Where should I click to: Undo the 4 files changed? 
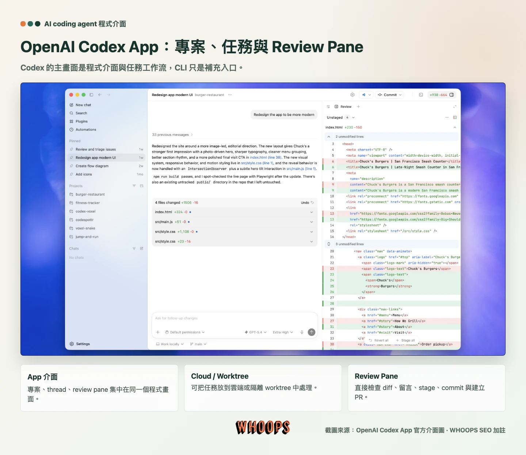coord(307,203)
